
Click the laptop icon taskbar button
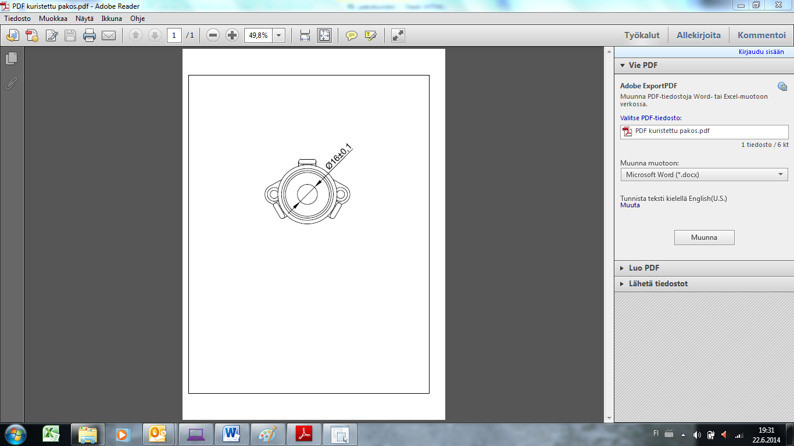coord(196,434)
